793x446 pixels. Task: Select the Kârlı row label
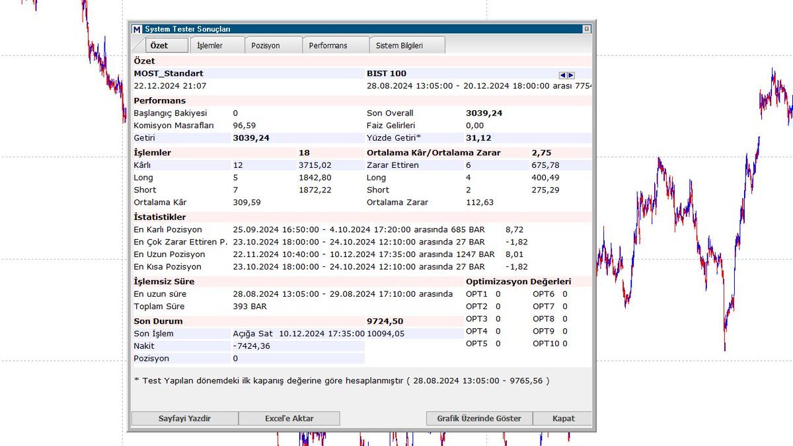tap(143, 165)
